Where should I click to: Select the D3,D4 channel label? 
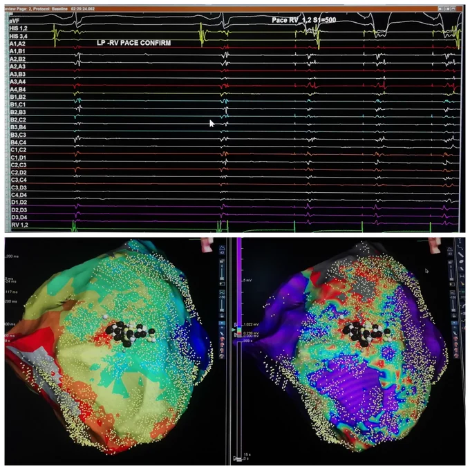pyautogui.click(x=19, y=217)
